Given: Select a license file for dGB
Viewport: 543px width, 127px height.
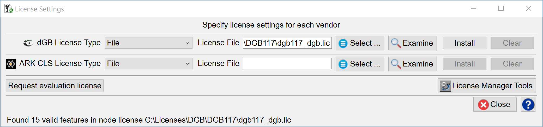Looking at the screenshot, I should point(360,43).
